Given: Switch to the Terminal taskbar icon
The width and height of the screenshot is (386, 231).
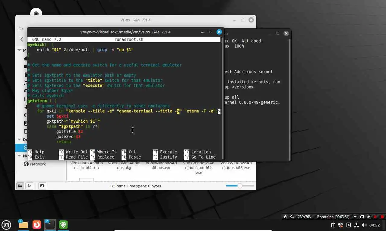Looking at the screenshot, I should pyautogui.click(x=50, y=224).
